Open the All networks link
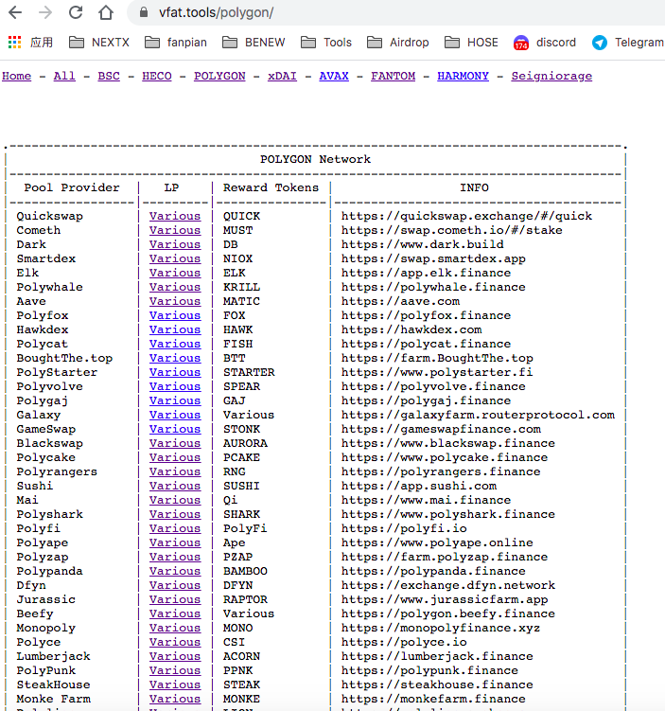 [x=64, y=76]
